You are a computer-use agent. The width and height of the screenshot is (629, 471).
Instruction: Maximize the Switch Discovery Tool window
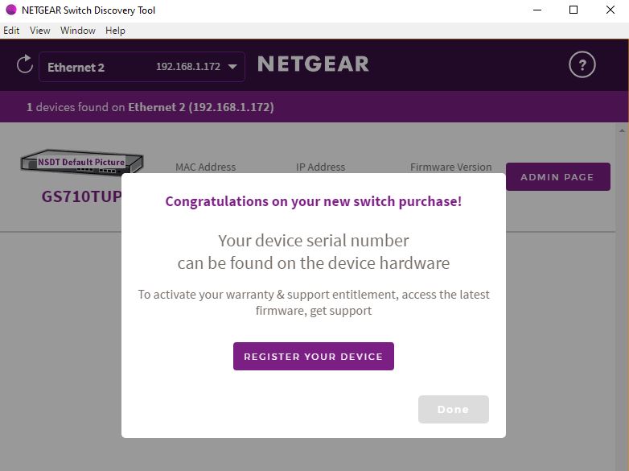[x=573, y=10]
